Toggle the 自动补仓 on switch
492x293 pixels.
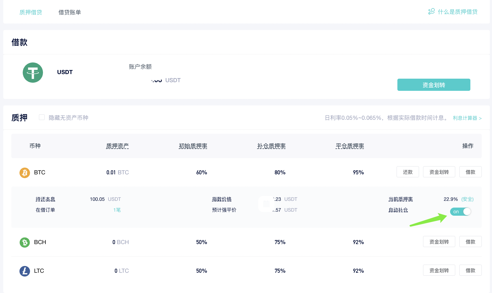click(x=461, y=212)
